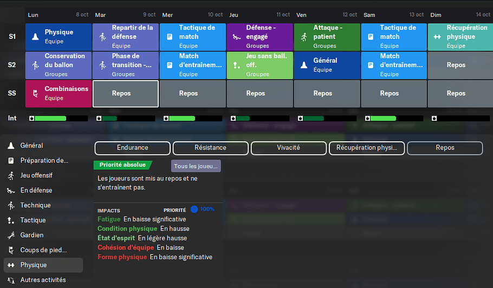Viewport: 493px width, 288px height.
Task: Select the Récupération physique option button
Action: [x=366, y=148]
